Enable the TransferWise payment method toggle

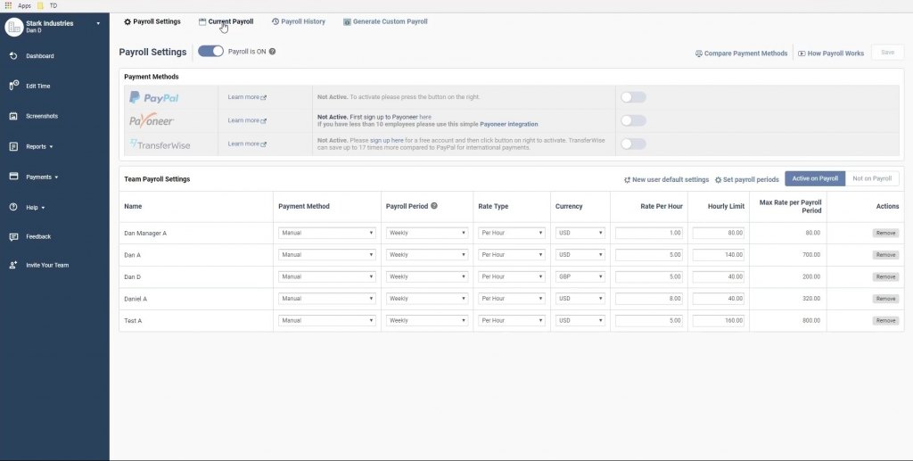point(633,144)
